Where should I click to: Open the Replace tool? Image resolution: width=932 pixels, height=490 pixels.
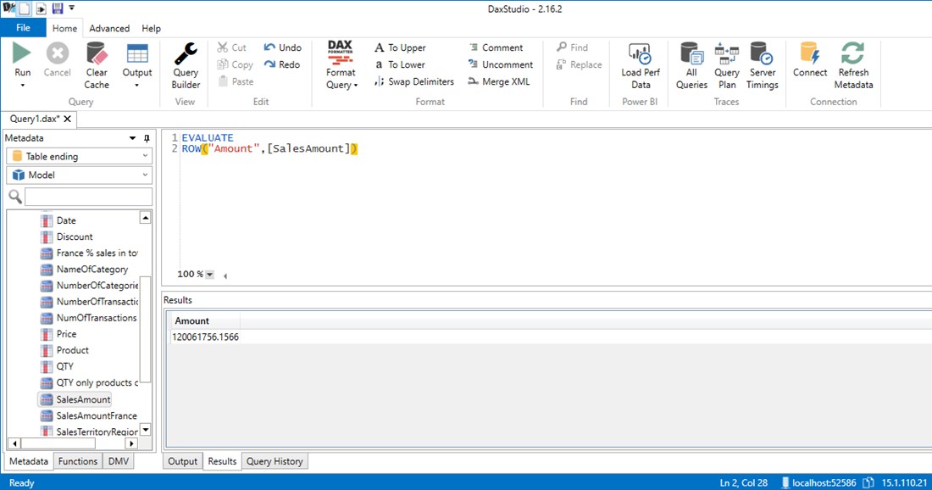click(x=579, y=64)
